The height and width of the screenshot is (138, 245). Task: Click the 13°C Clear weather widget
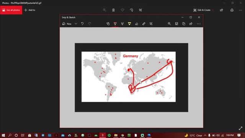click(x=193, y=135)
